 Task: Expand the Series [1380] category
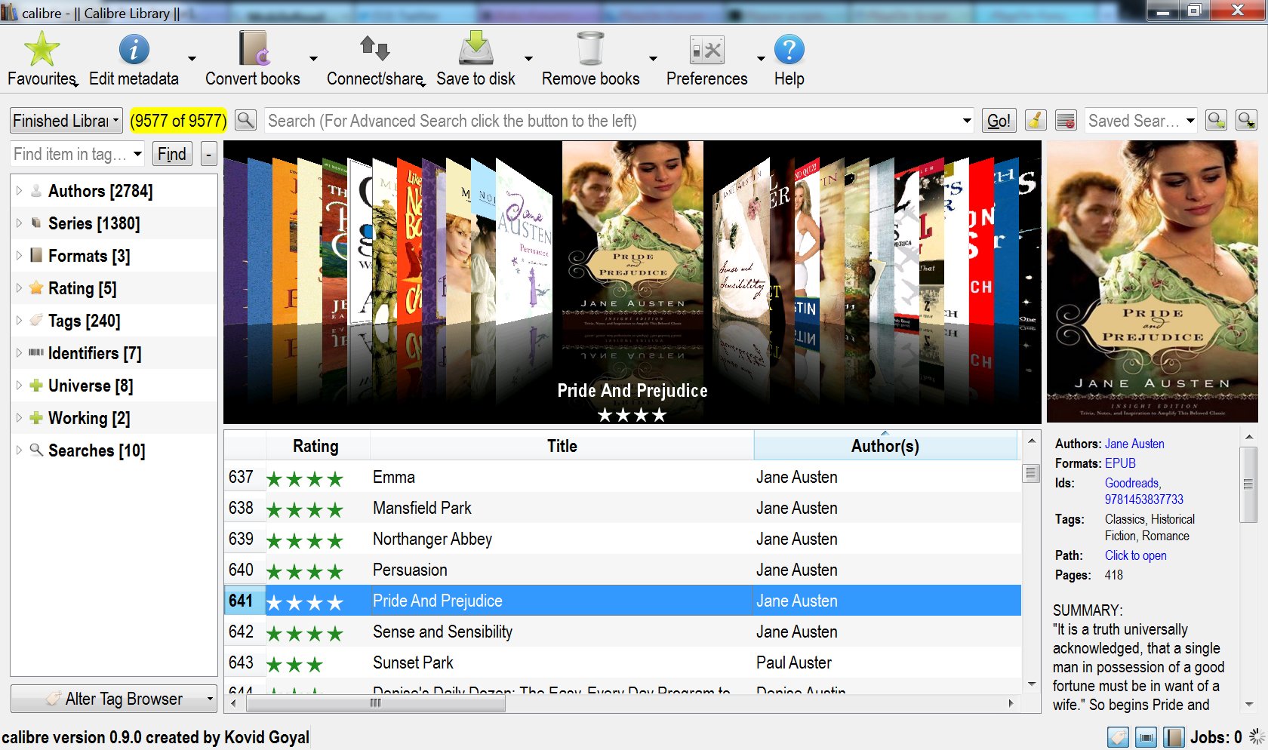click(19, 223)
